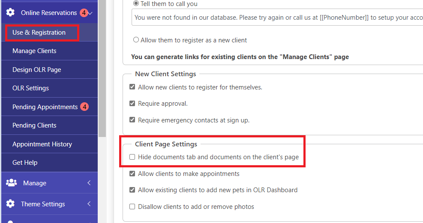
Task: Uncheck Require emergency contacts at sign up
Action: click(132, 120)
